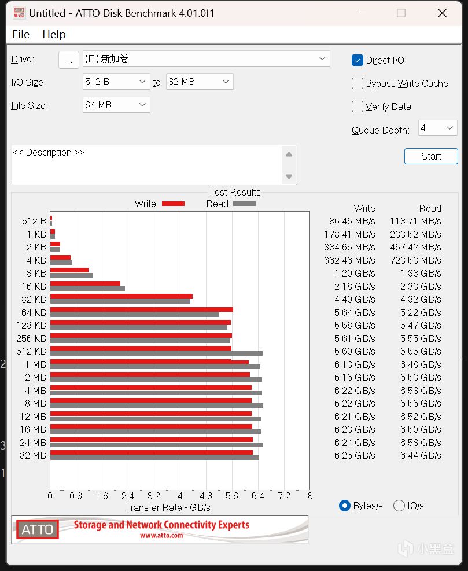Click the ATTO Disk Benchmark title bar icon
Screen dimensions: 468x571
pos(19,13)
